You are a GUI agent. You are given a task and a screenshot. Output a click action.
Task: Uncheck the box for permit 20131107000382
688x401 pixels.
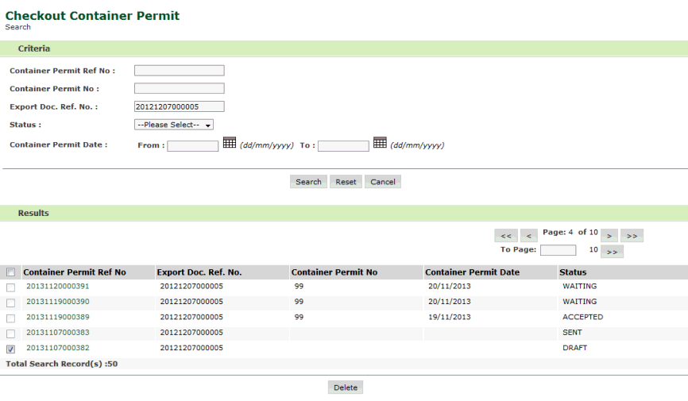coord(11,349)
